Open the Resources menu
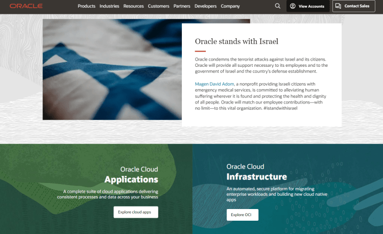Image resolution: width=383 pixels, height=234 pixels. pyautogui.click(x=133, y=6)
